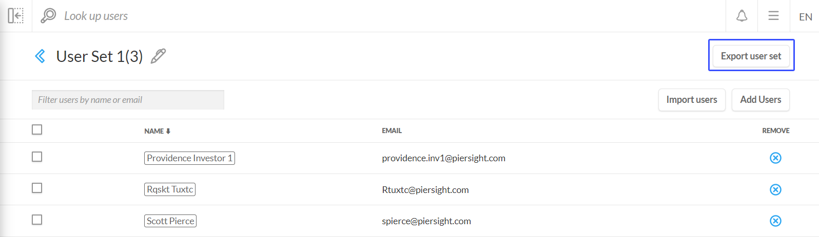Open the Scott Pierce user link
The height and width of the screenshot is (237, 819).
pos(170,221)
